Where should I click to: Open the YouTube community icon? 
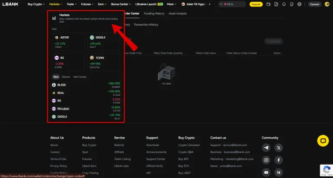click(266, 172)
